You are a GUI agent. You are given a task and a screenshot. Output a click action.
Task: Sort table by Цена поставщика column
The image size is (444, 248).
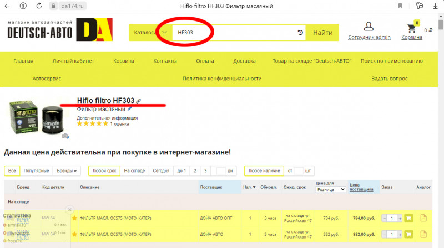(x=361, y=187)
